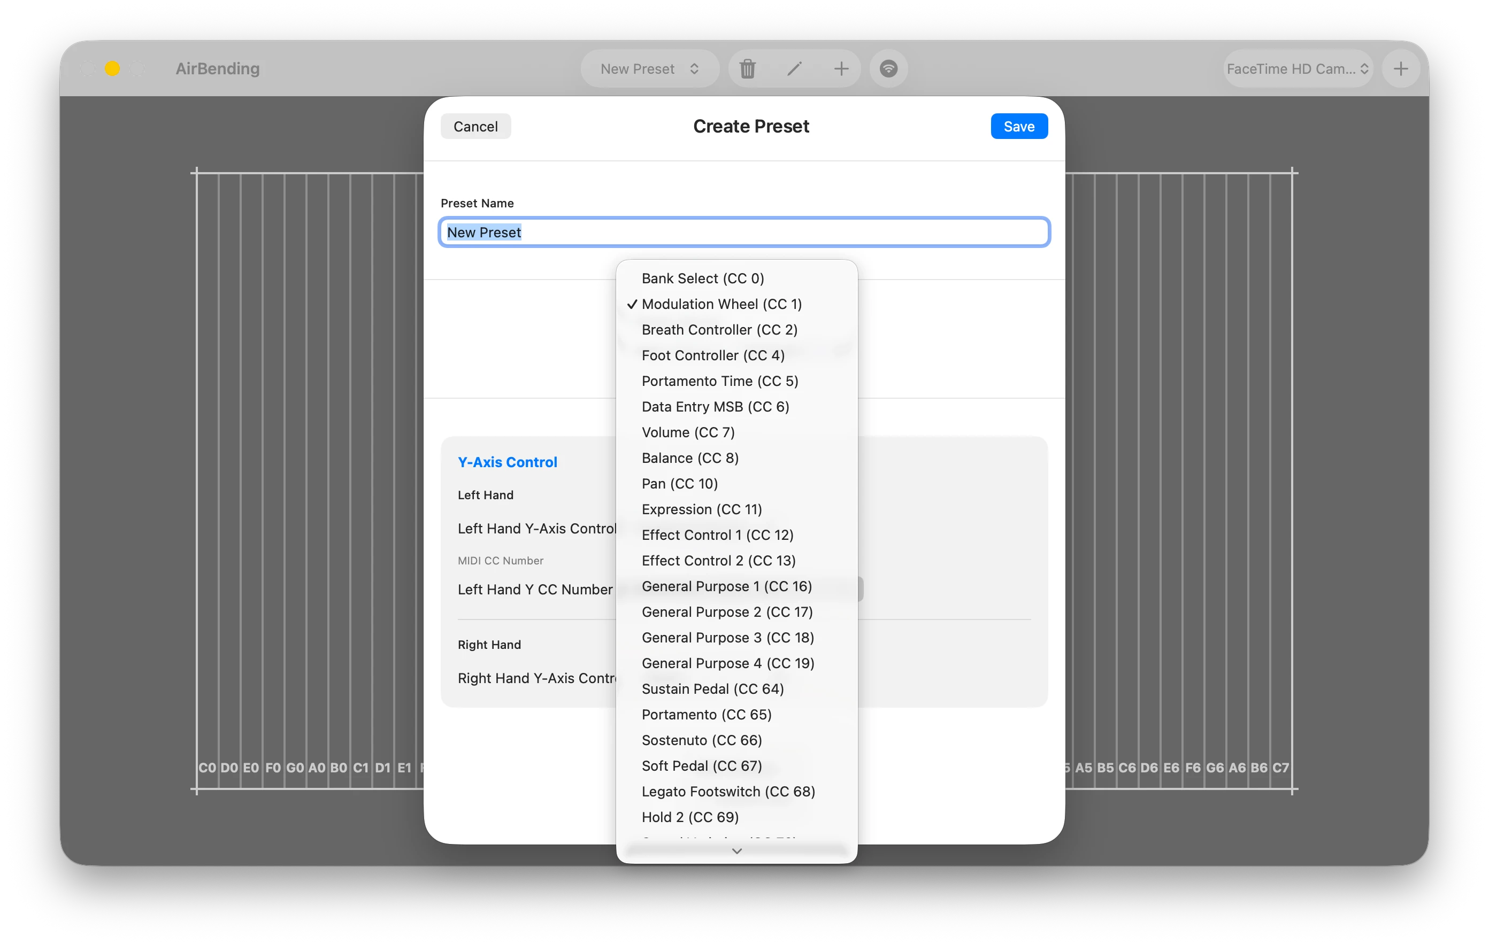Reselect the checked Modulation Wheel (CC 1) entry
The height and width of the screenshot is (945, 1489).
[721, 304]
